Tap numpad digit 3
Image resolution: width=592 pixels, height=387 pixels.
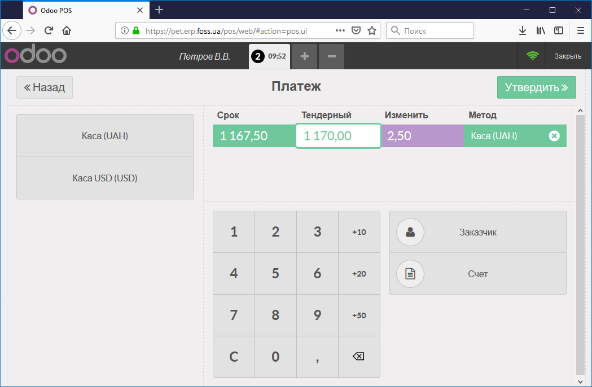[x=318, y=232]
